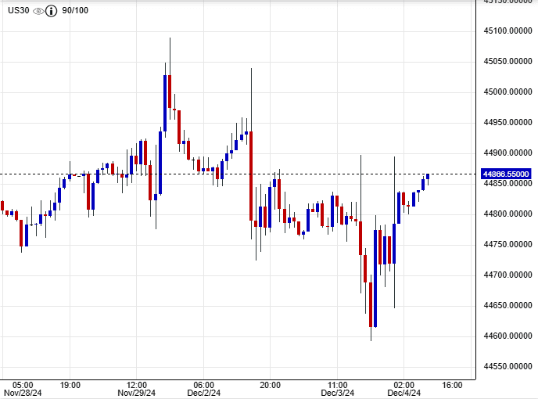Click the 45000.00000 price axis label
The height and width of the screenshot is (399, 538).
click(506, 92)
